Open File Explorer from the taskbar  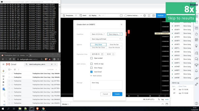point(20,109)
